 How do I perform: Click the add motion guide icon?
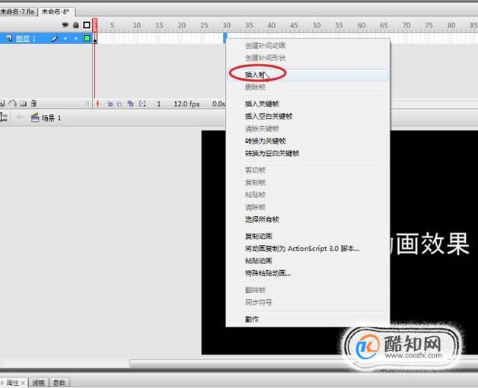point(12,103)
